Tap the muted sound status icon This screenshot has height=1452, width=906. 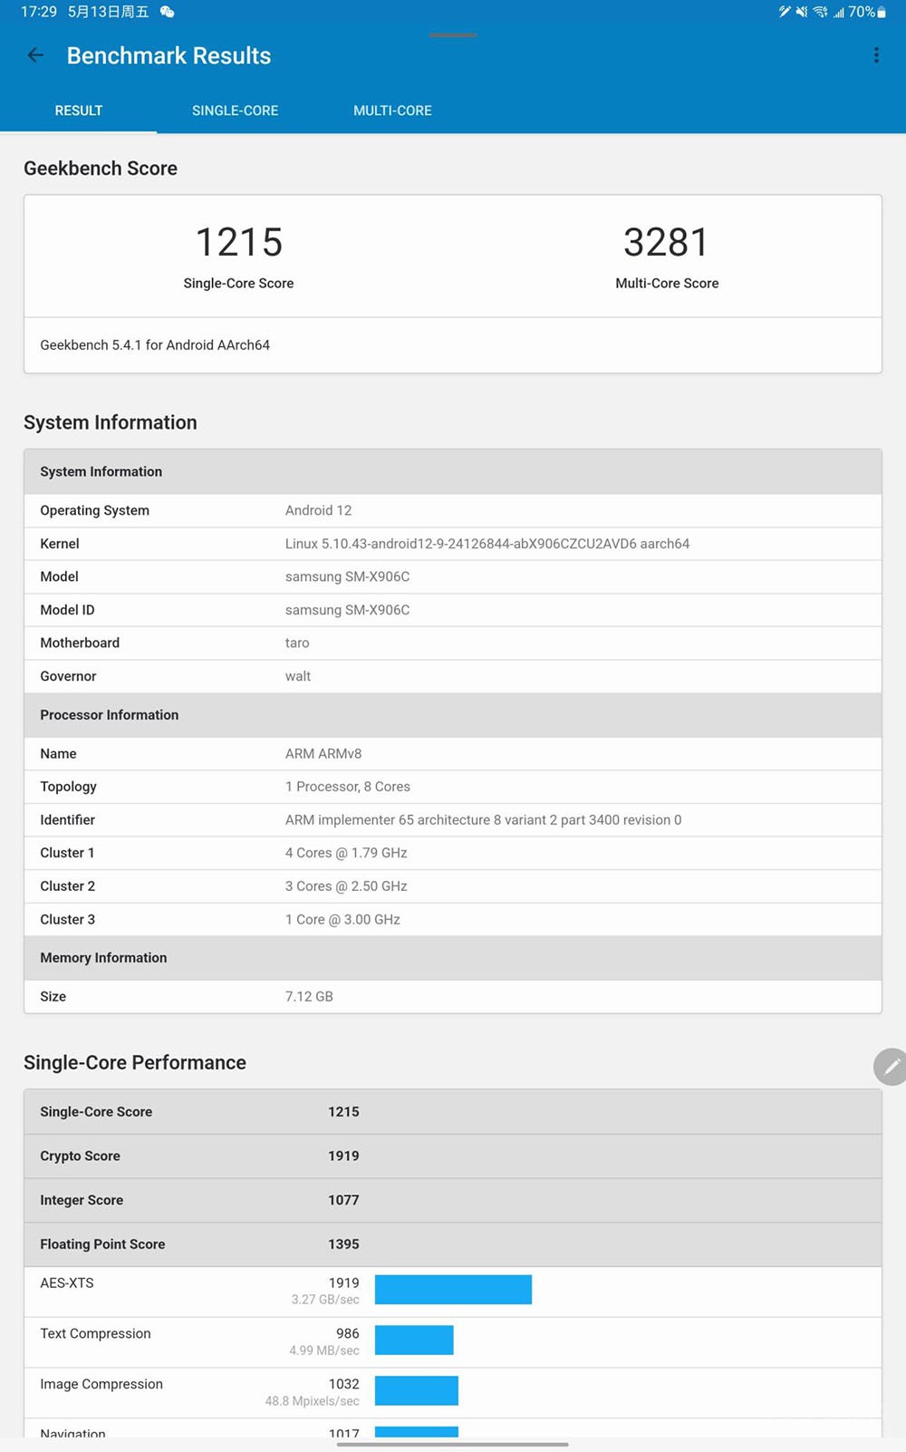tap(802, 12)
